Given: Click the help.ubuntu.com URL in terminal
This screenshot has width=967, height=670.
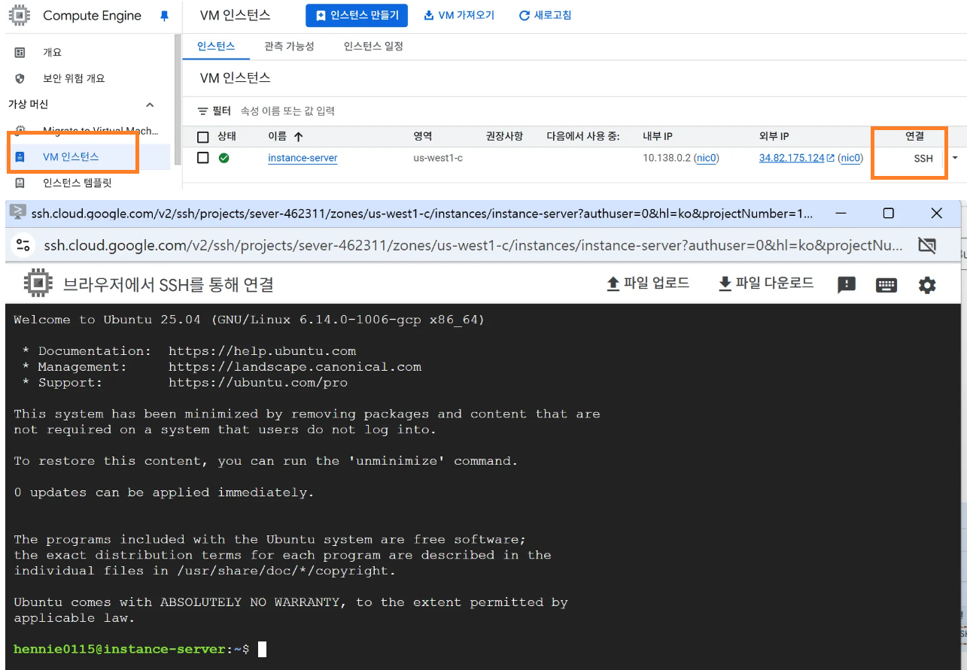Looking at the screenshot, I should click(x=262, y=351).
